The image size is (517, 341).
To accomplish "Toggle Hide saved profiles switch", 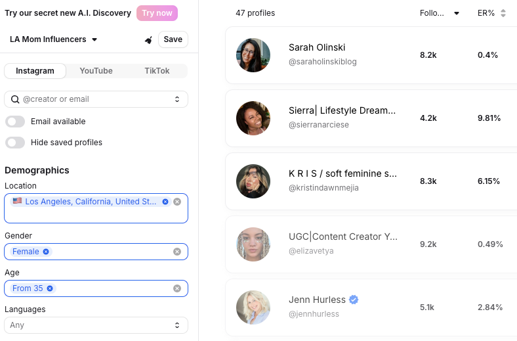I will click(15, 143).
